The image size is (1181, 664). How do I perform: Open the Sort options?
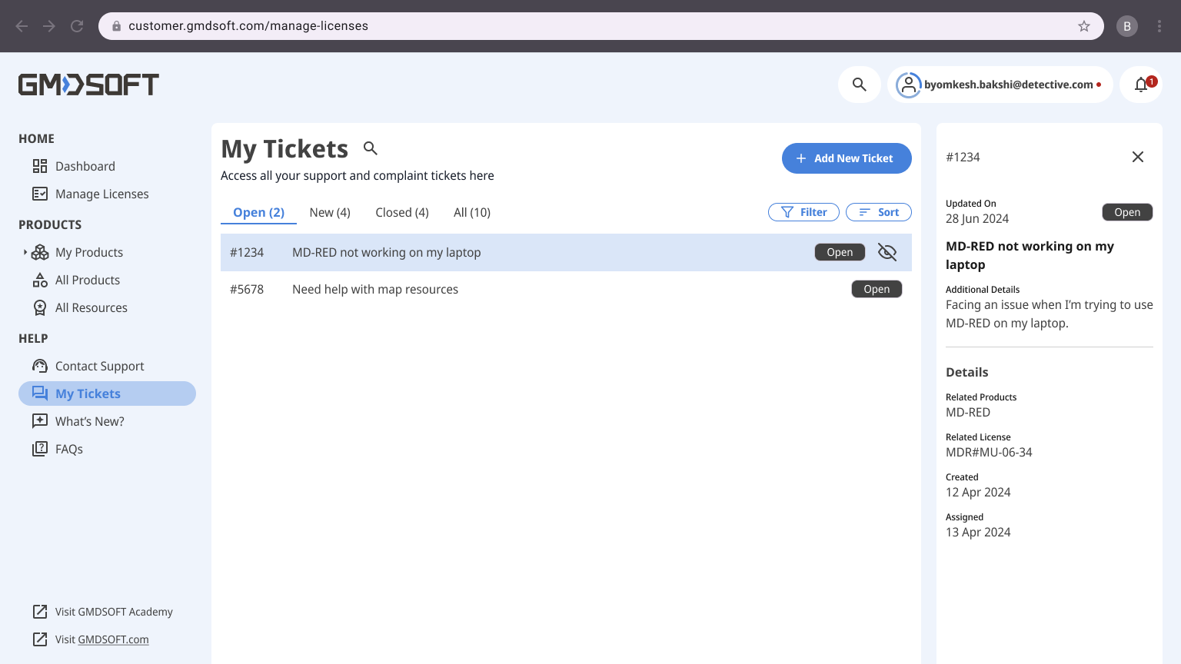click(879, 212)
